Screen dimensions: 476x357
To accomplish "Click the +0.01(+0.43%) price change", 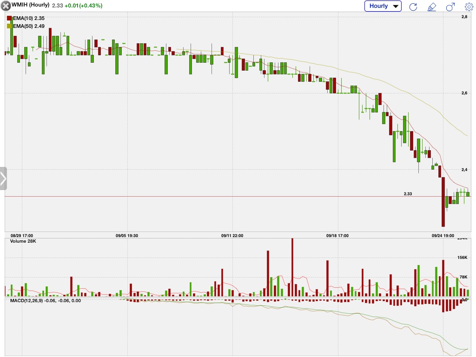I will coord(84,6).
